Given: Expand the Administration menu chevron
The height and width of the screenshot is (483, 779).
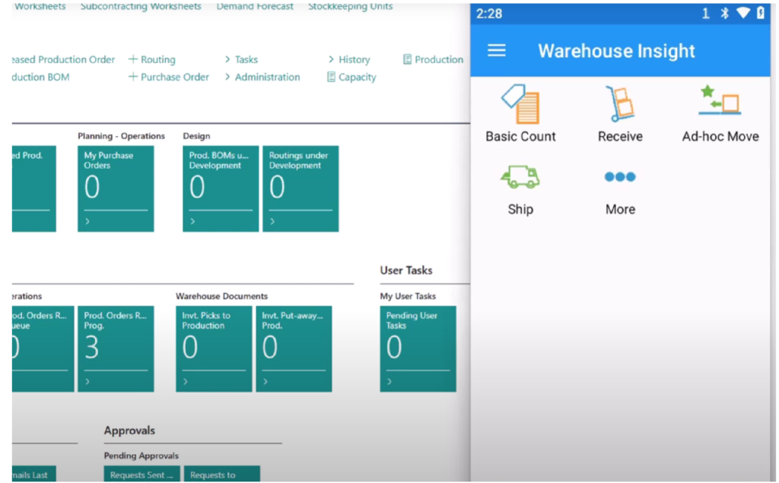Looking at the screenshot, I should pyautogui.click(x=227, y=77).
